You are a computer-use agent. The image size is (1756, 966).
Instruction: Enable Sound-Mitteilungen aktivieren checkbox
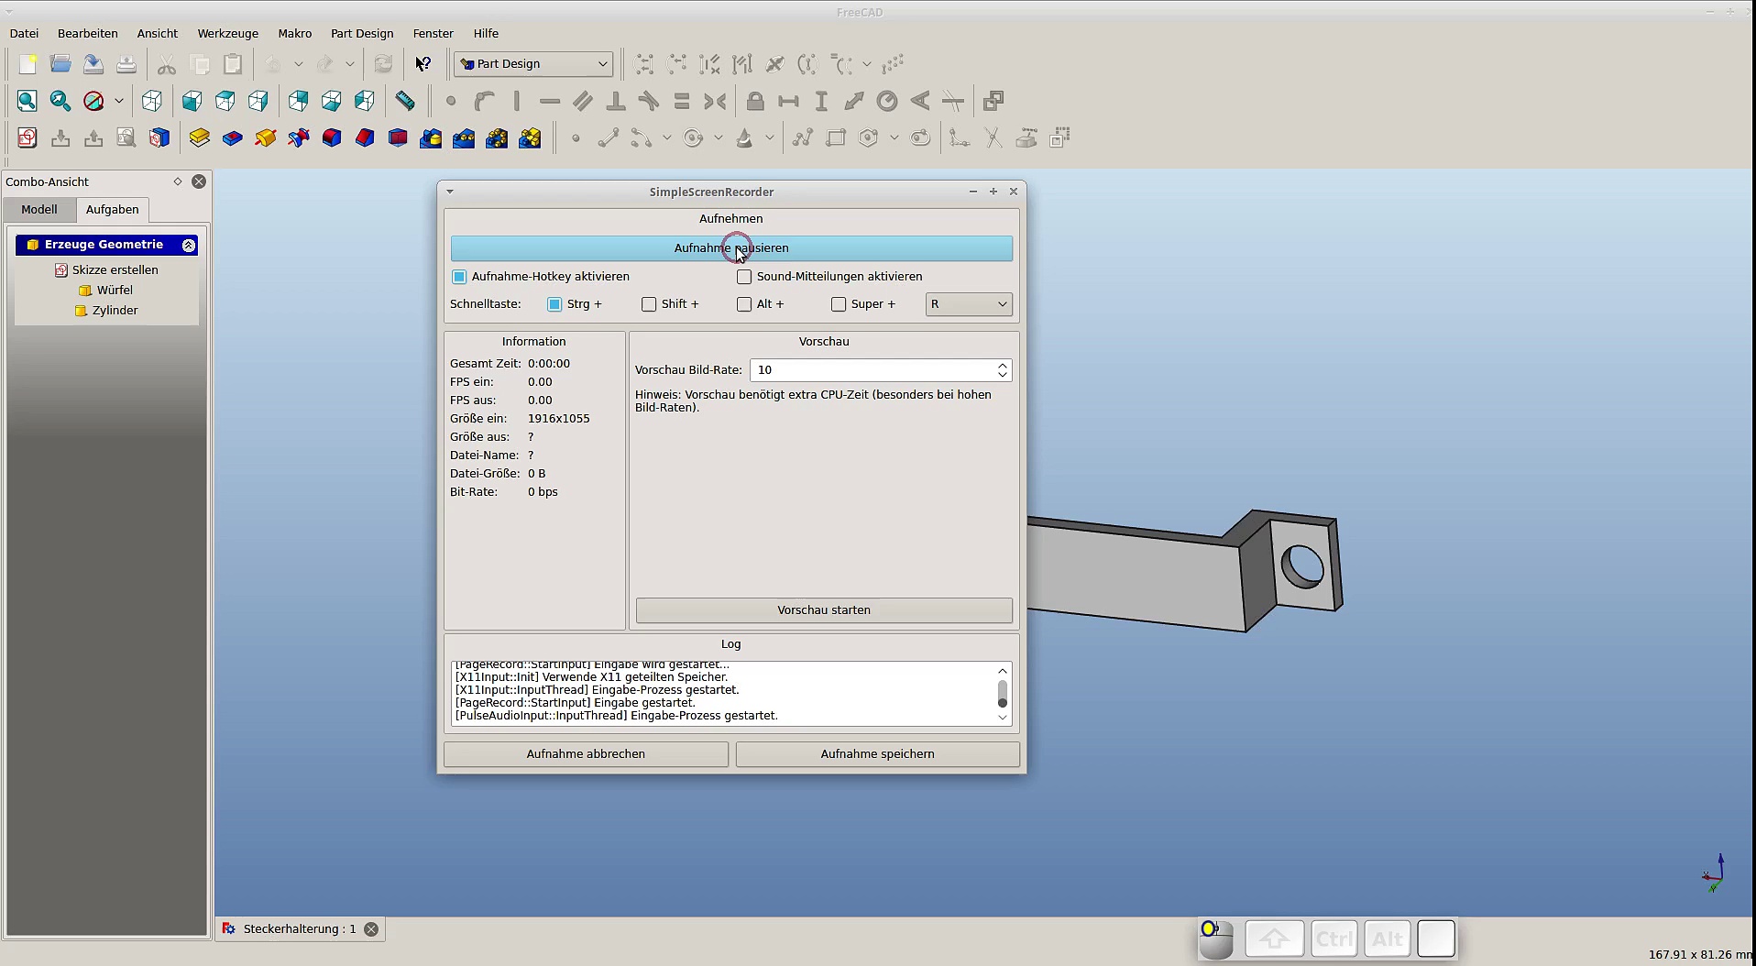tap(744, 277)
